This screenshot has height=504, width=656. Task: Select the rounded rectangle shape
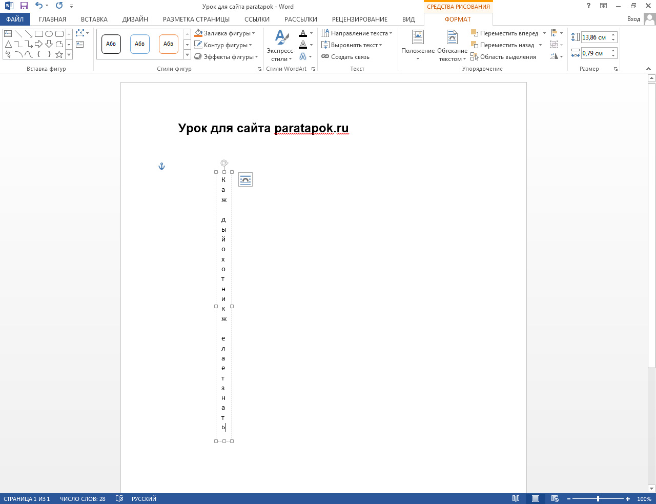point(59,34)
